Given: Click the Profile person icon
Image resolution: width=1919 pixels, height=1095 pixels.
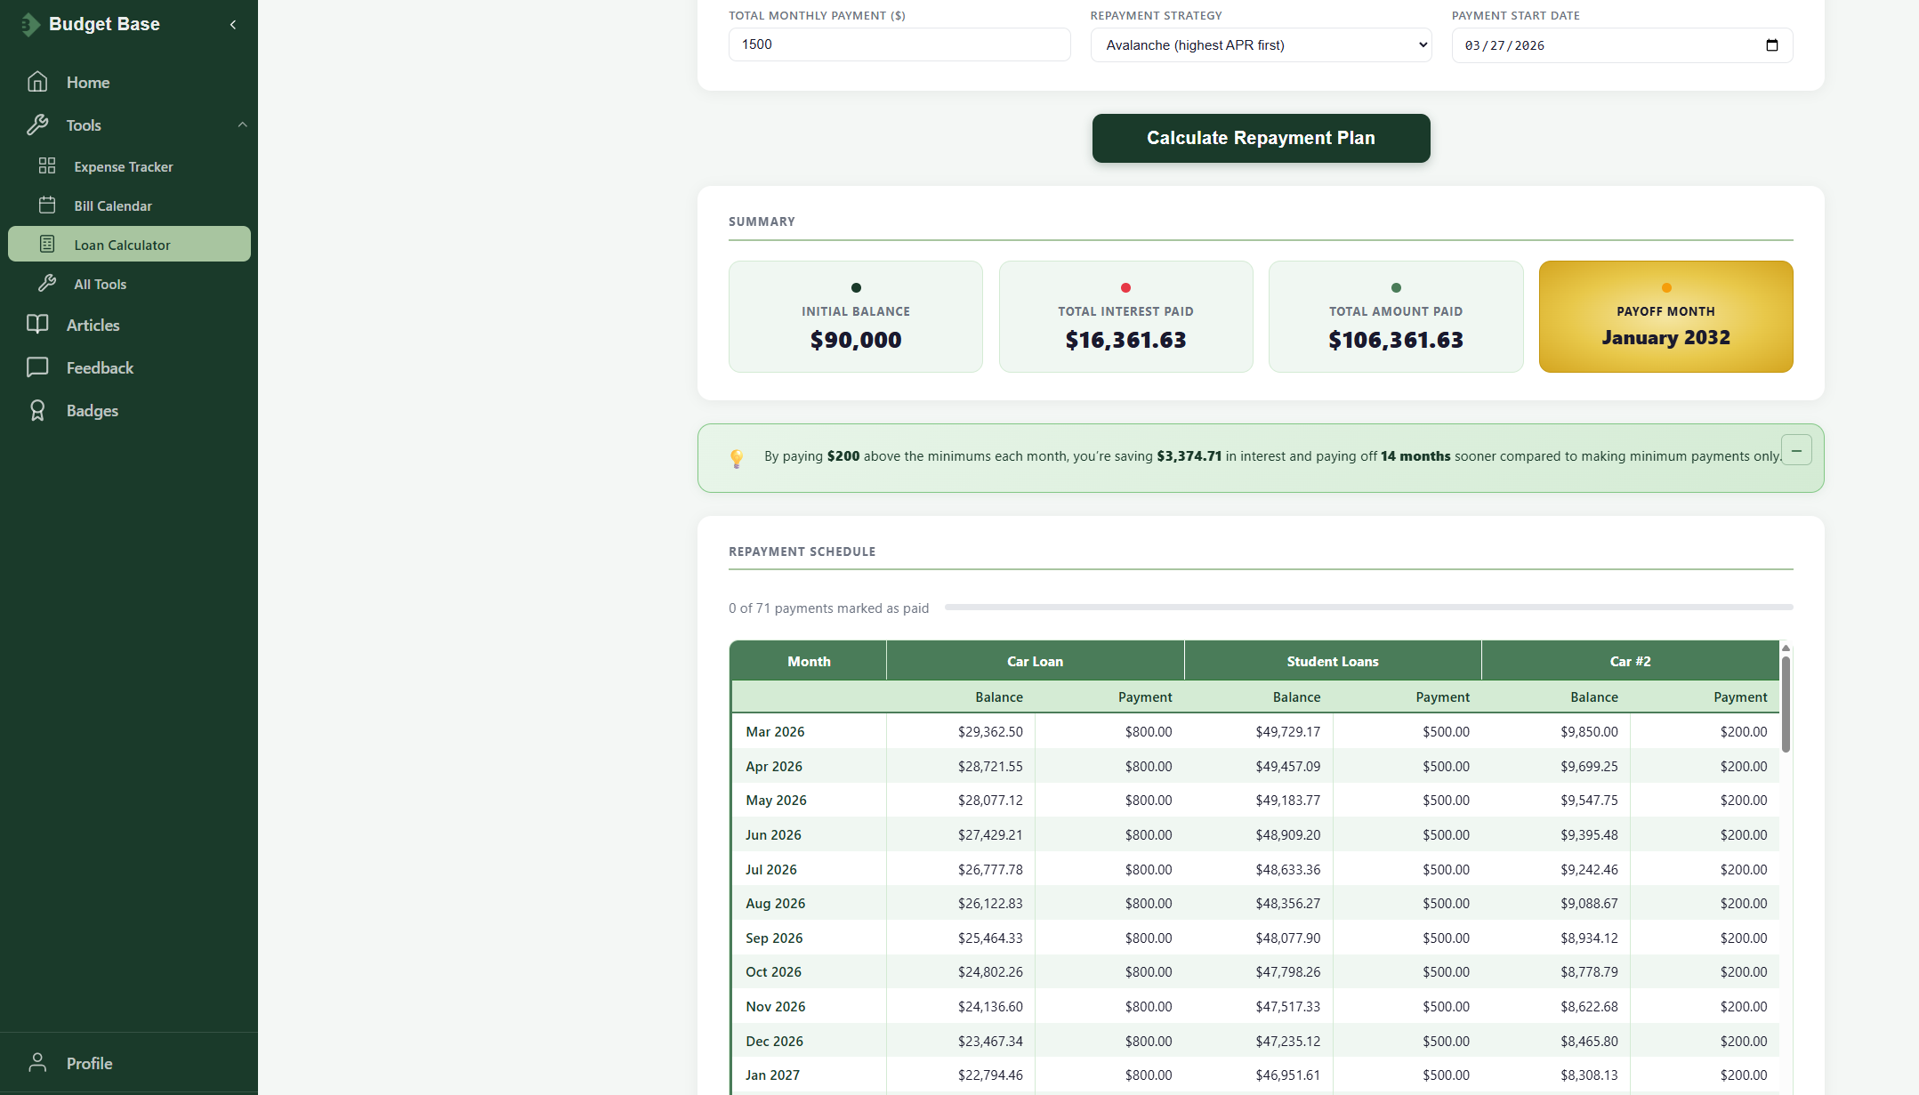Looking at the screenshot, I should [37, 1063].
